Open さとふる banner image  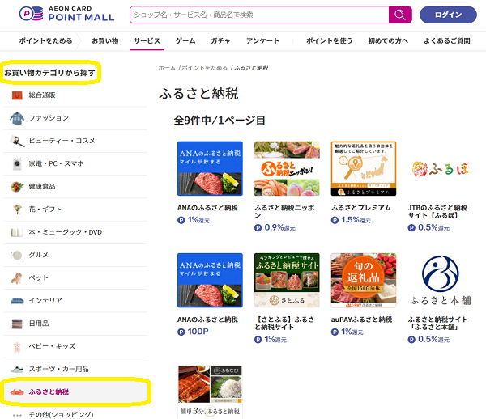pyautogui.click(x=287, y=281)
